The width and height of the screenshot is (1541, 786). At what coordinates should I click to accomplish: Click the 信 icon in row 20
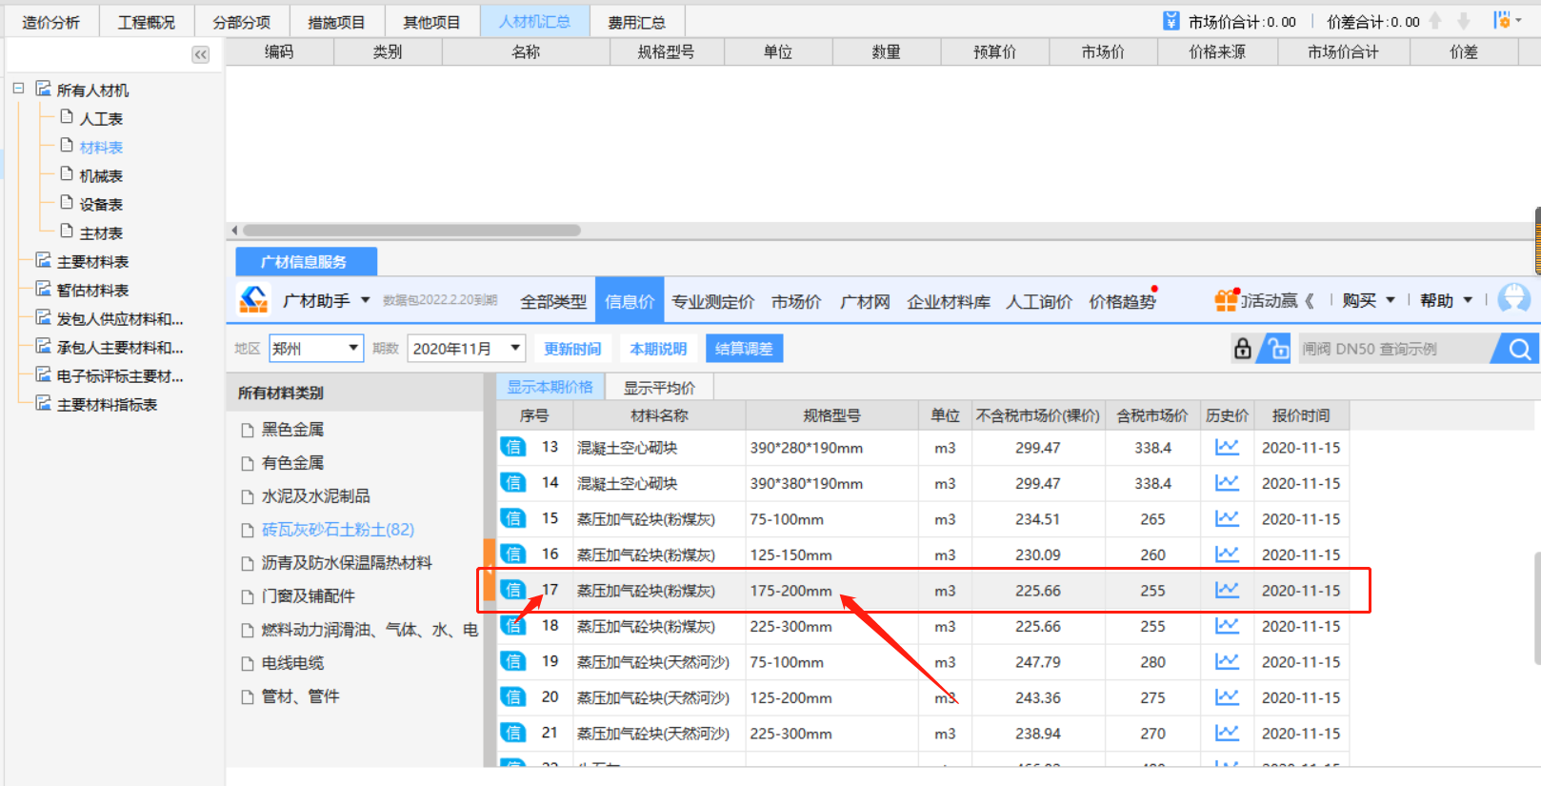513,697
